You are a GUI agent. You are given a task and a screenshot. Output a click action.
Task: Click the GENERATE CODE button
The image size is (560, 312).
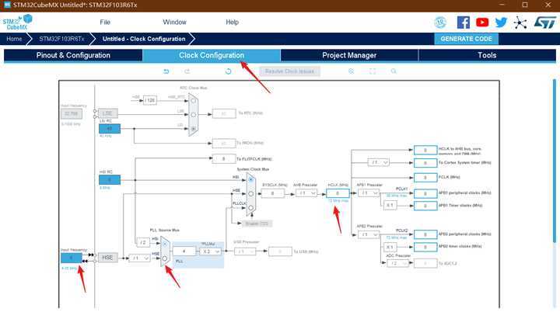point(466,39)
